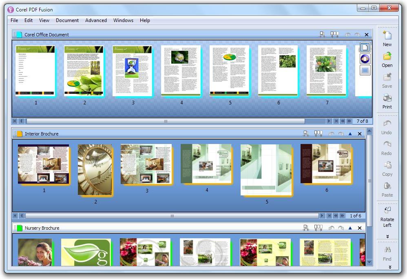Click the three-page spread icon in Interior Brochure header
The image size is (407, 279).
click(319, 133)
